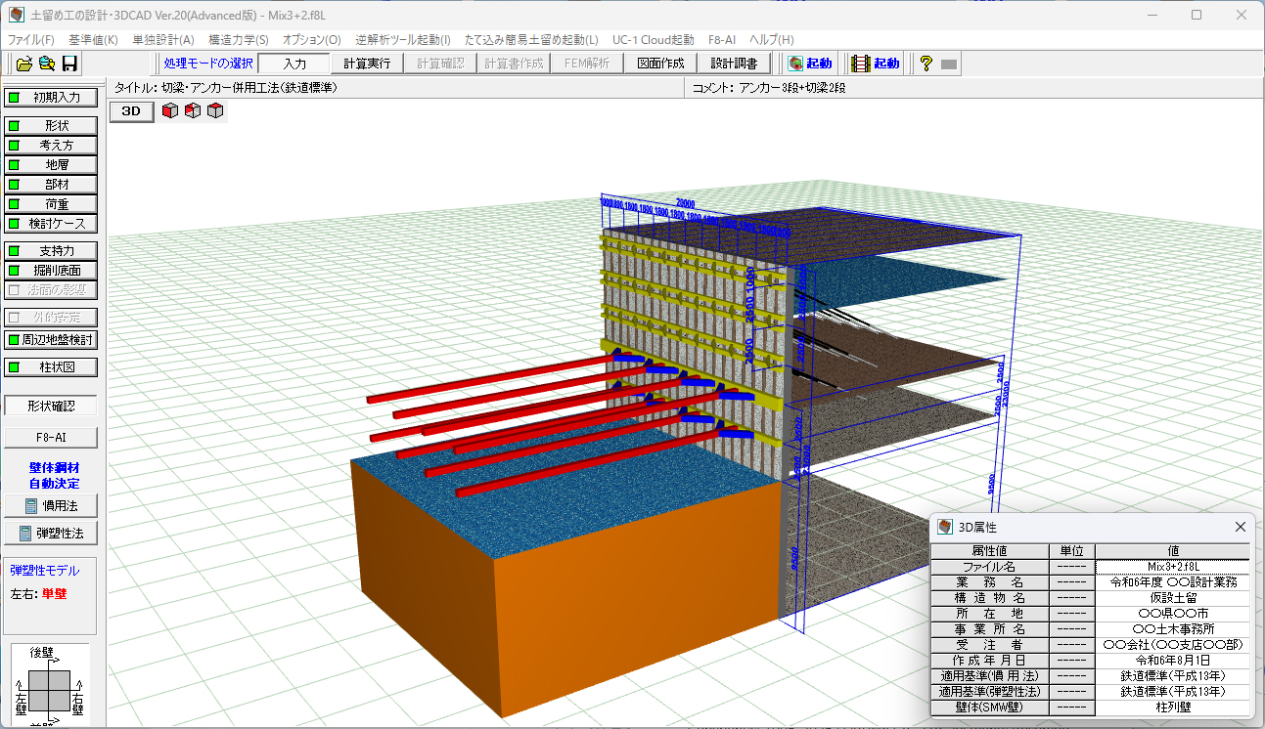Click the 属性値 column header

(x=989, y=551)
